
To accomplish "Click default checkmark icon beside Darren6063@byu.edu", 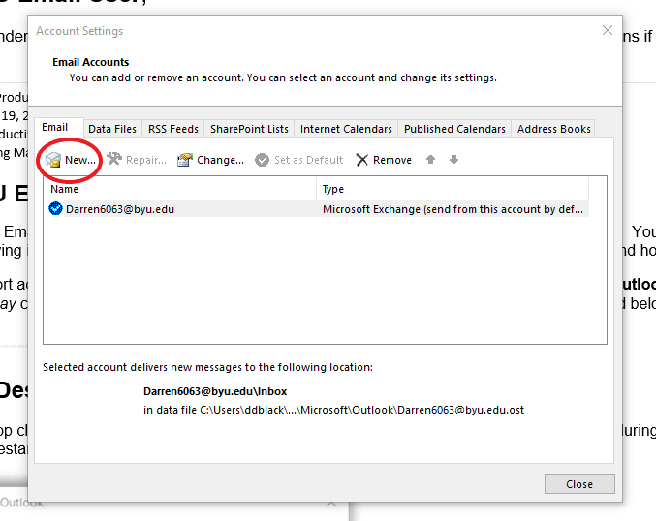I will tap(56, 208).
